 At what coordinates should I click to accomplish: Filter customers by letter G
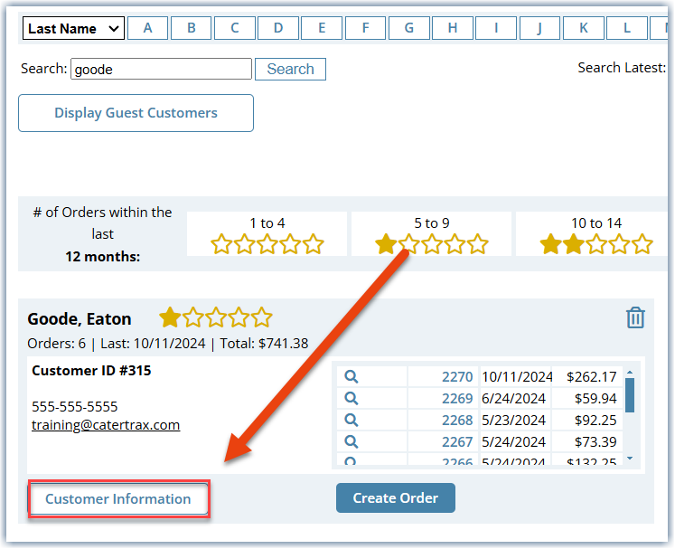tap(409, 28)
